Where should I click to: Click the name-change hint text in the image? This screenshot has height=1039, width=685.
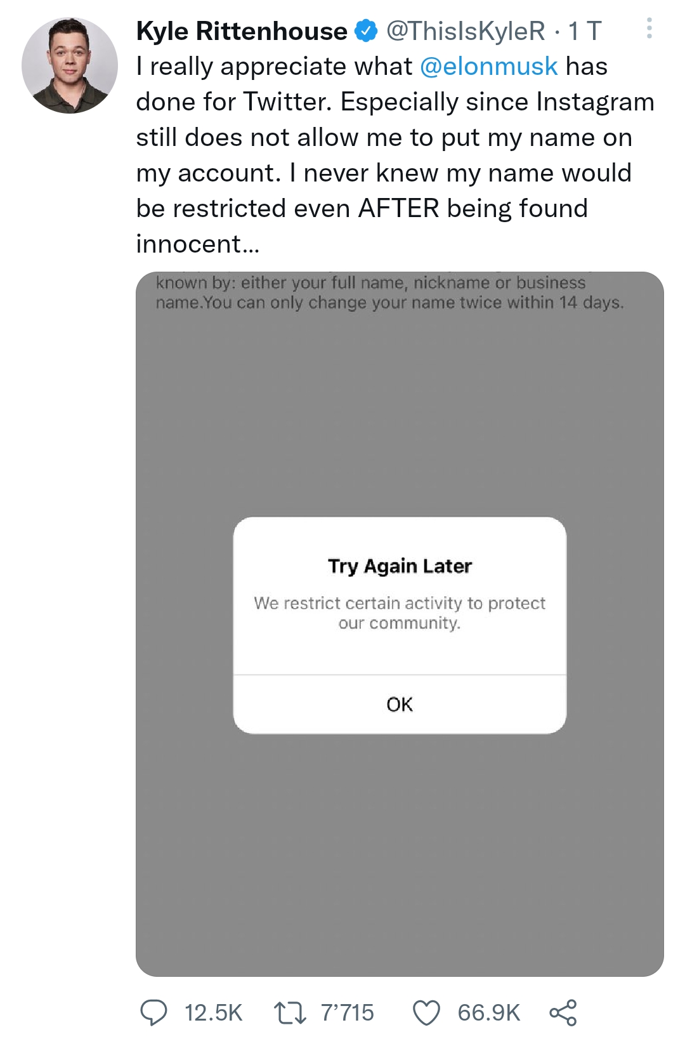tap(389, 293)
